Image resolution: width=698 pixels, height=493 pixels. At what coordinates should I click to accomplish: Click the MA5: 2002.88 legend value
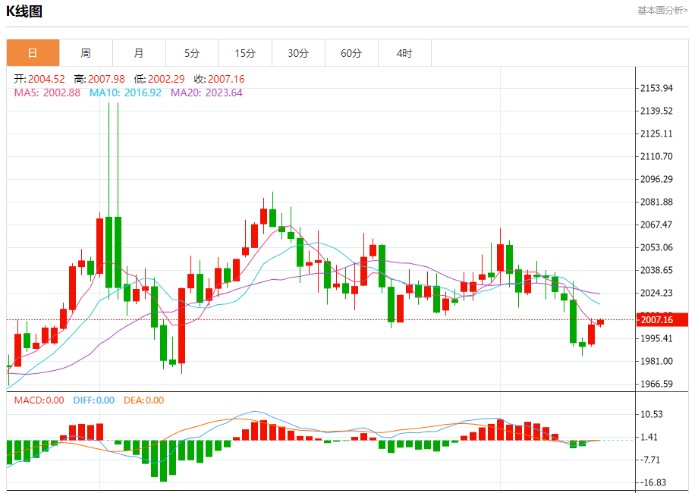click(47, 93)
